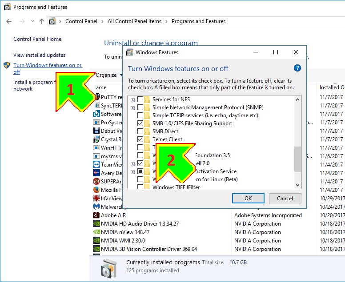Click All Control Panel Items breadcrumb

(x=134, y=21)
